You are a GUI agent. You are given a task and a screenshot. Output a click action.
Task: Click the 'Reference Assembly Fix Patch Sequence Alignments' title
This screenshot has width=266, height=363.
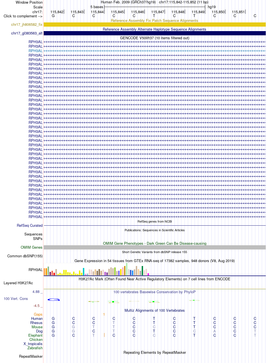pyautogui.click(x=155, y=20)
